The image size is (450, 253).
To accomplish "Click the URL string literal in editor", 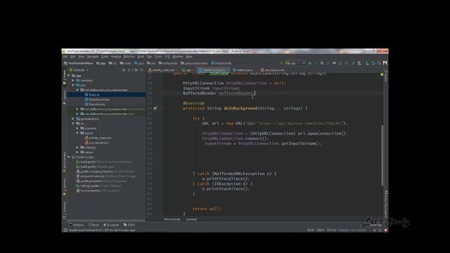I will [x=300, y=124].
